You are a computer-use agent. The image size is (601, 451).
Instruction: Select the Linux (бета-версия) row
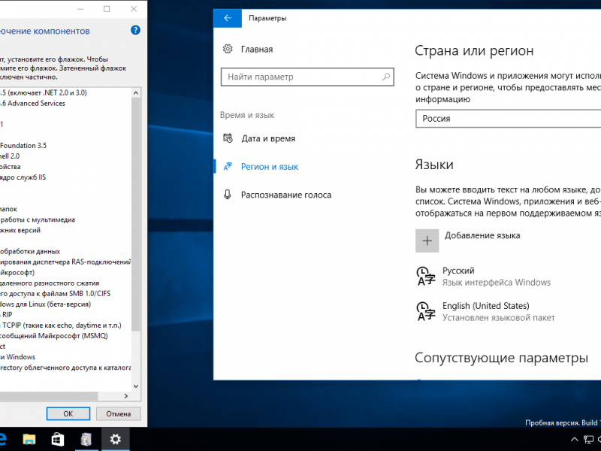(x=46, y=304)
